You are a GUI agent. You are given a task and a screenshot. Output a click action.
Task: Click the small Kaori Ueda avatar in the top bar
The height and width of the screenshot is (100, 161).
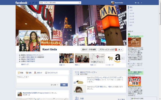tap(112, 3)
